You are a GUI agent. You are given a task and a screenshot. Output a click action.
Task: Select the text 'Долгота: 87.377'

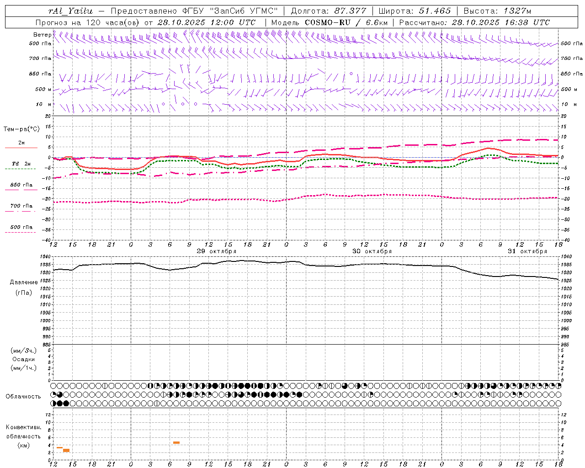(x=329, y=11)
